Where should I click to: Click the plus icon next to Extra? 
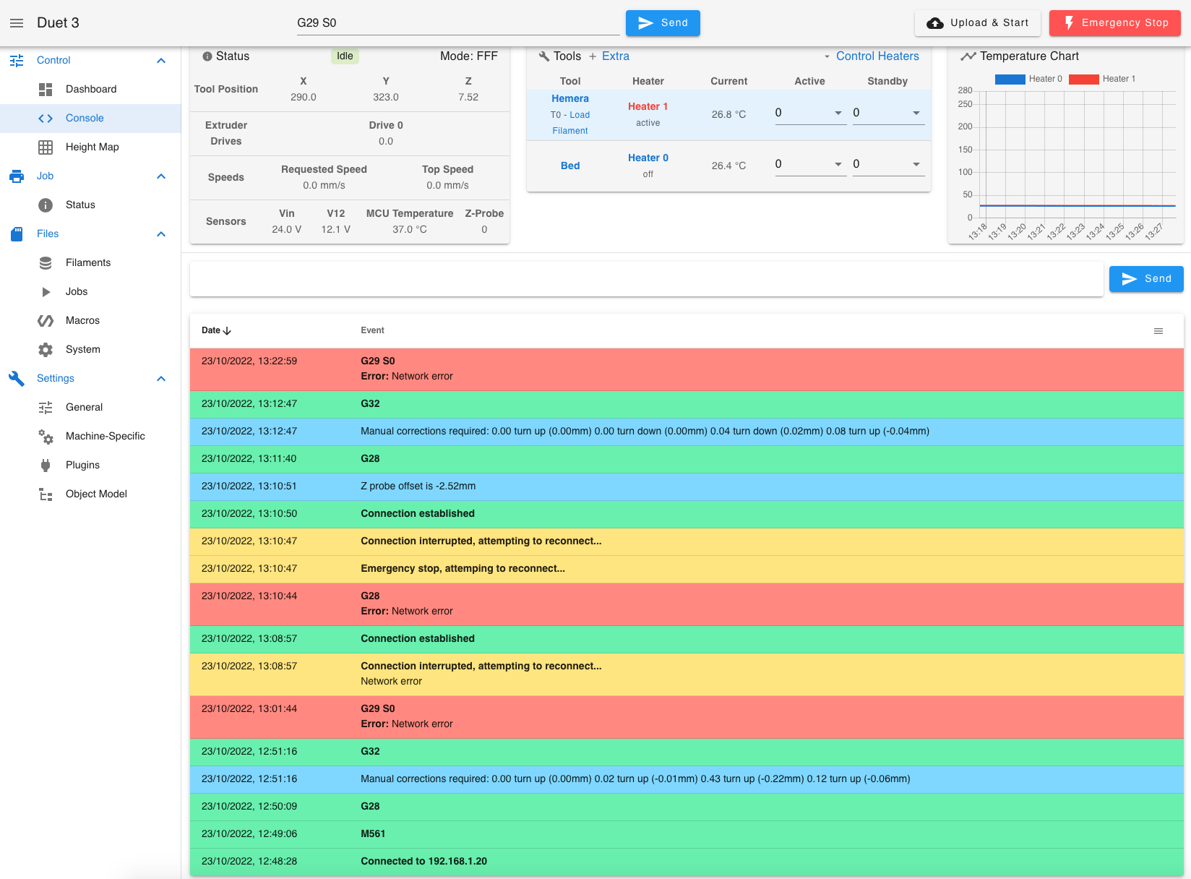point(593,56)
